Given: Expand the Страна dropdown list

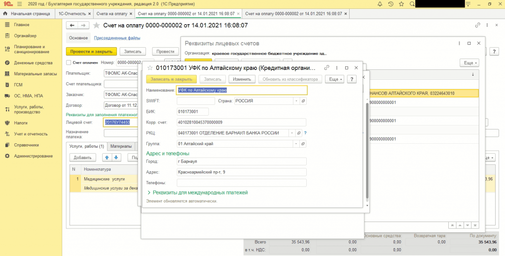Looking at the screenshot, I should click(x=296, y=101).
